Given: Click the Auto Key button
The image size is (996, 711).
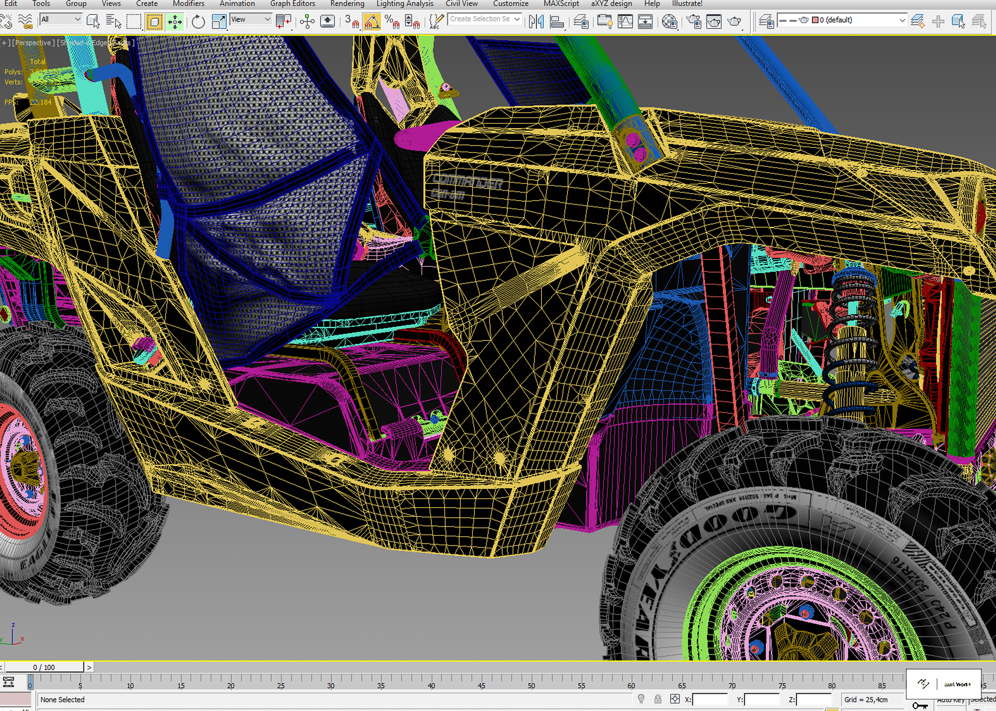Looking at the screenshot, I should 951,701.
